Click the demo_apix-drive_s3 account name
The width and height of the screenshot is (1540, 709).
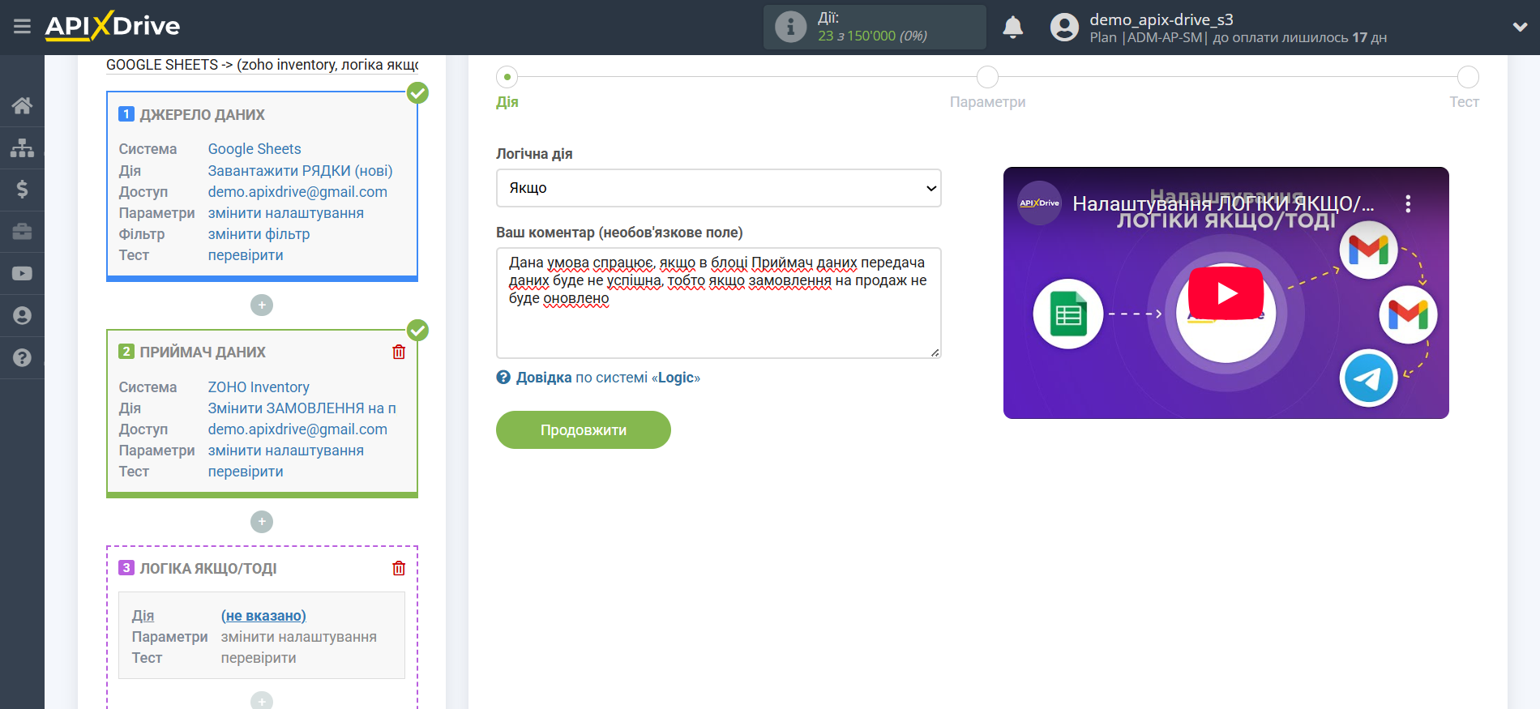pos(1161,19)
